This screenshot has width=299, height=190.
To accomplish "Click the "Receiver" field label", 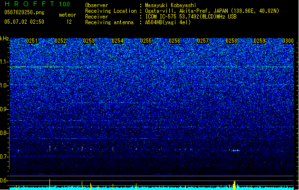I will 96,17.
